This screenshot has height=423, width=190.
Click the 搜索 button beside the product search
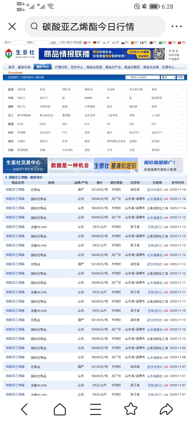coord(180,77)
